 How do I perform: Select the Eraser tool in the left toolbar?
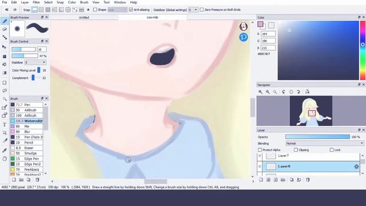click(5, 29)
